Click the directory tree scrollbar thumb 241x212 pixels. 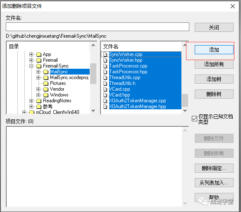(x=93, y=74)
